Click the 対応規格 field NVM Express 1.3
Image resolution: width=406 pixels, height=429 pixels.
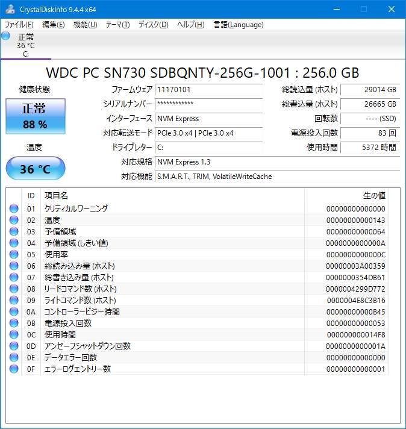pos(278,162)
